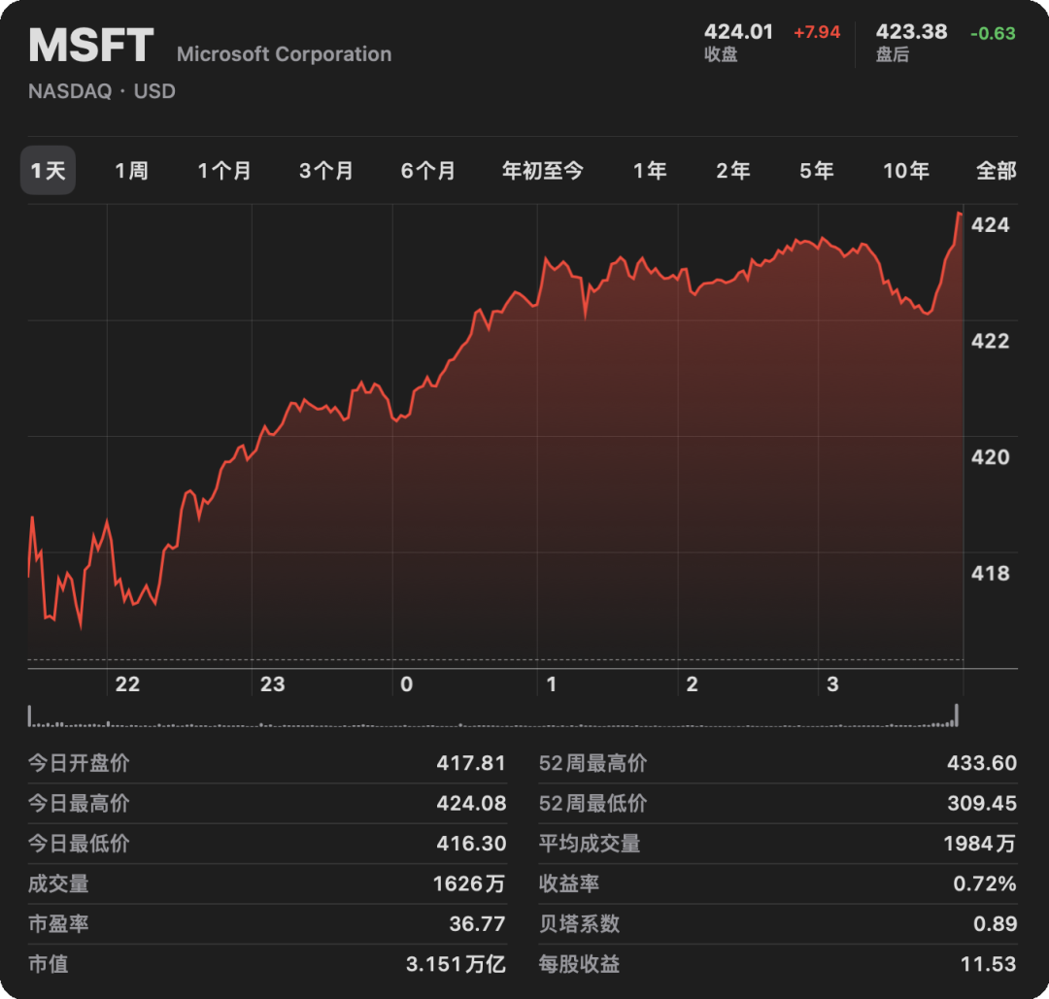Click the 3 hour marker on axis
This screenshot has height=999, width=1049.
pyautogui.click(x=832, y=684)
